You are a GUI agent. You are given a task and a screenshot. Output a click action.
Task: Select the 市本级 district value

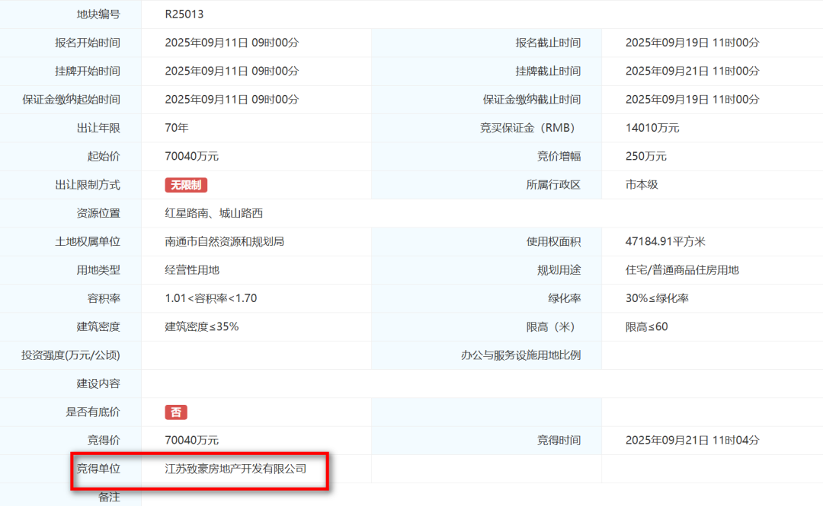click(642, 185)
